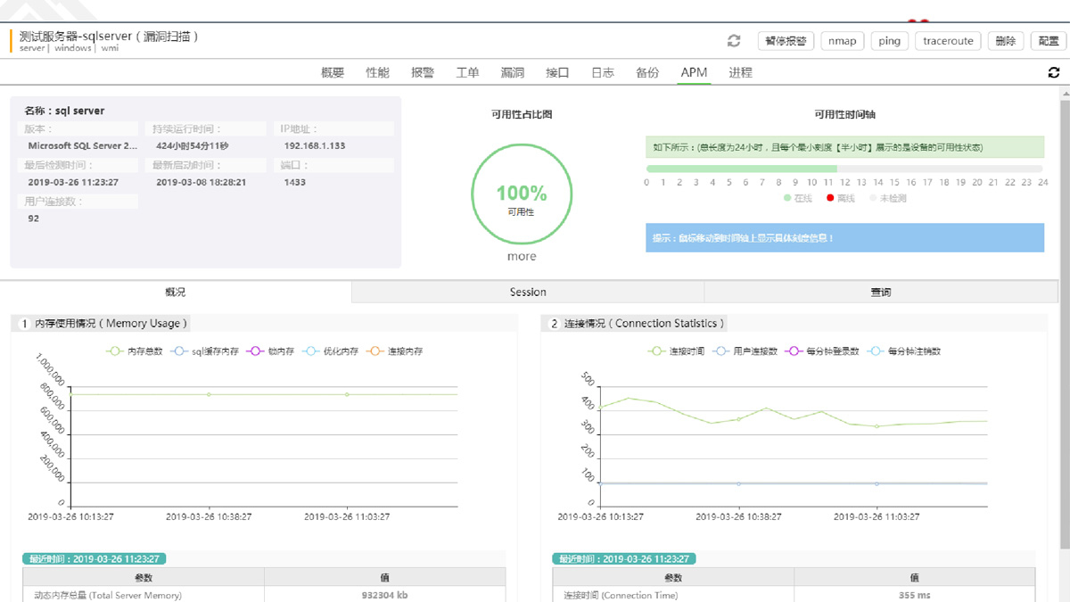Toggle the 在线 legend item

coord(798,198)
